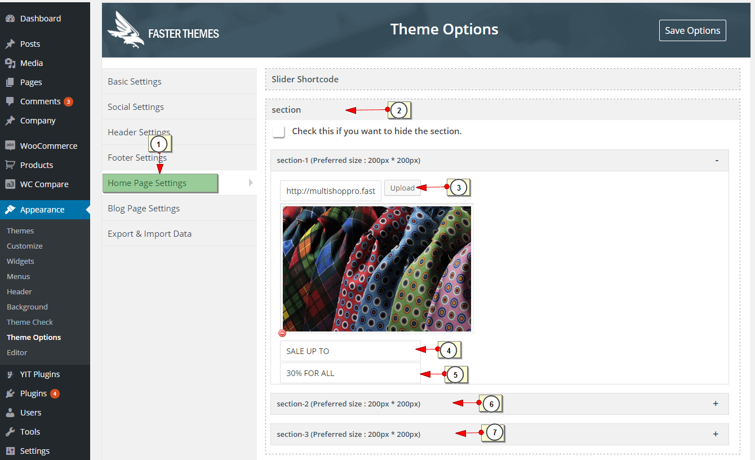Check the hide the section checkbox

point(278,131)
